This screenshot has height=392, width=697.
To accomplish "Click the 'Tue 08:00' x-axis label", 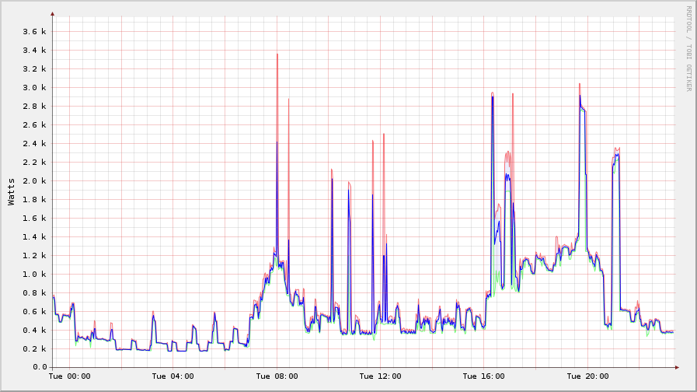I will point(277,376).
